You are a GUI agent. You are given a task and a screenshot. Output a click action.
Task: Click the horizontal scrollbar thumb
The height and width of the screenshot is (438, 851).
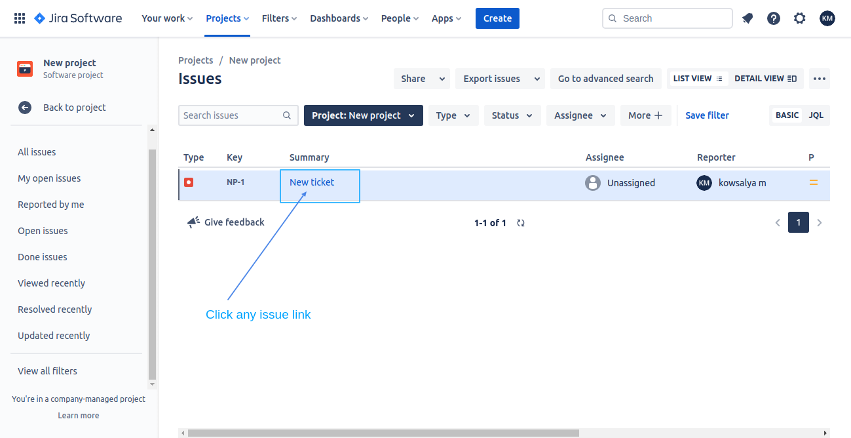point(383,433)
